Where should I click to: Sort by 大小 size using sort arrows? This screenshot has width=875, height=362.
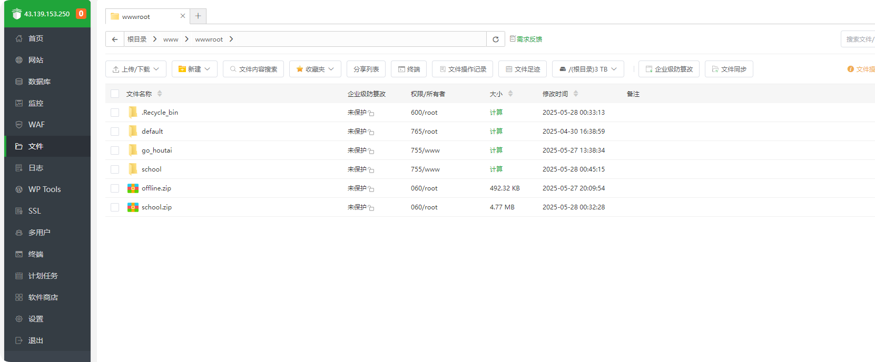point(510,94)
